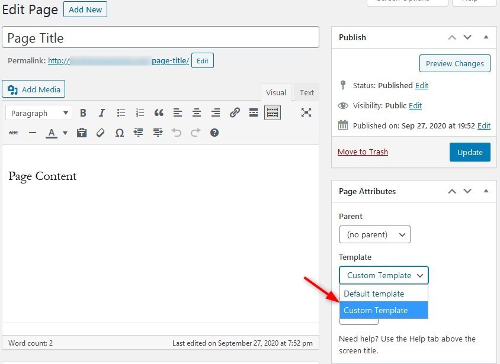The height and width of the screenshot is (364, 500).
Task: Toggle distraction-free fullscreen writing mode
Action: click(x=306, y=112)
